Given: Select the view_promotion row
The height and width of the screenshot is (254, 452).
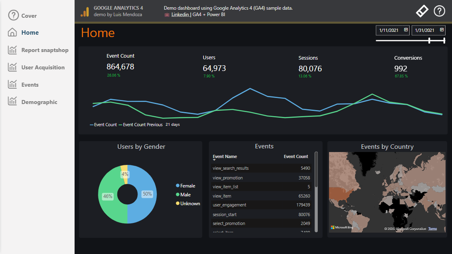Looking at the screenshot, I should [261, 178].
